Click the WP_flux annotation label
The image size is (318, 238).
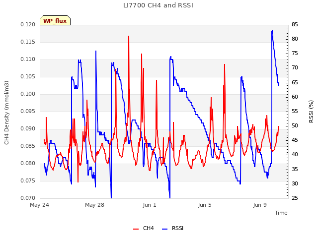point(55,20)
